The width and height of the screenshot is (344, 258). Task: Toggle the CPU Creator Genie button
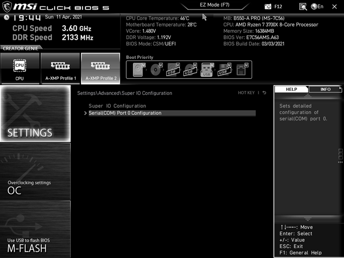[x=20, y=68]
